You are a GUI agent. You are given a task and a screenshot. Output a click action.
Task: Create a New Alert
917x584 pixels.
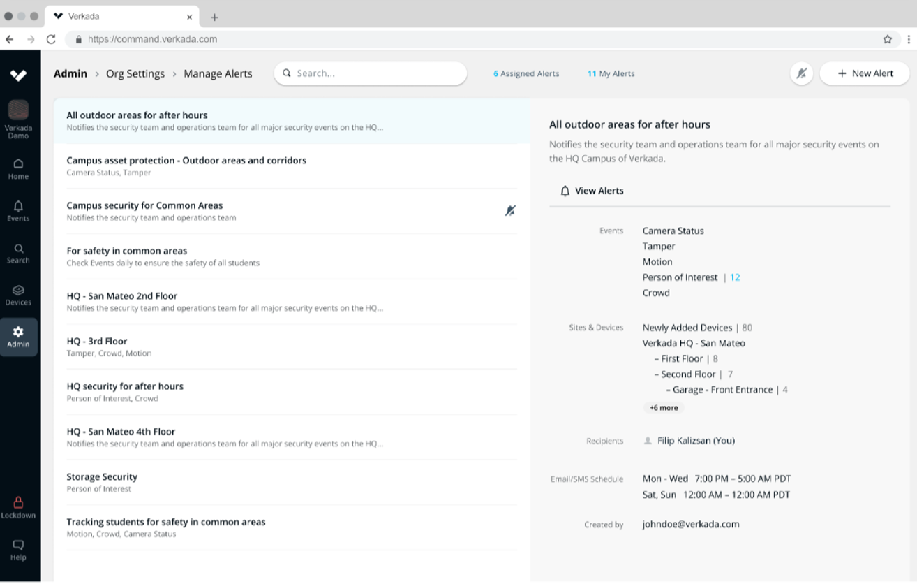click(x=864, y=73)
